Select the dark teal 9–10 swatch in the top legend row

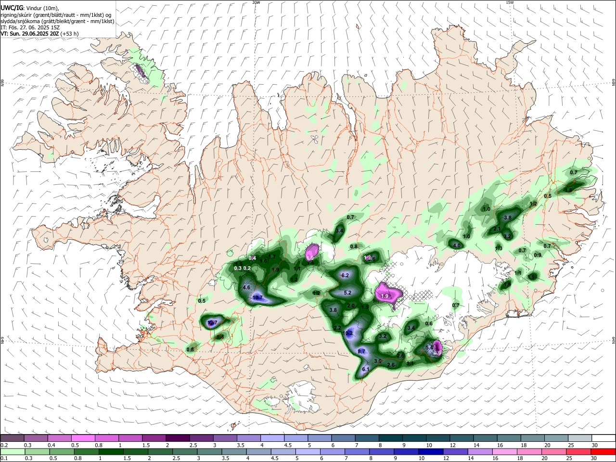414,438
